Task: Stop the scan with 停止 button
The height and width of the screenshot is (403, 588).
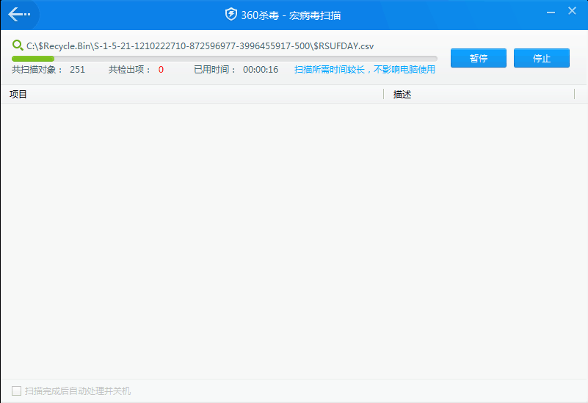Action: coord(542,58)
